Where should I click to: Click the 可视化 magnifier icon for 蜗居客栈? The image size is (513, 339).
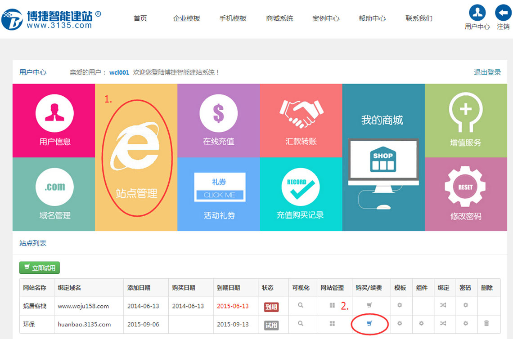point(301,305)
